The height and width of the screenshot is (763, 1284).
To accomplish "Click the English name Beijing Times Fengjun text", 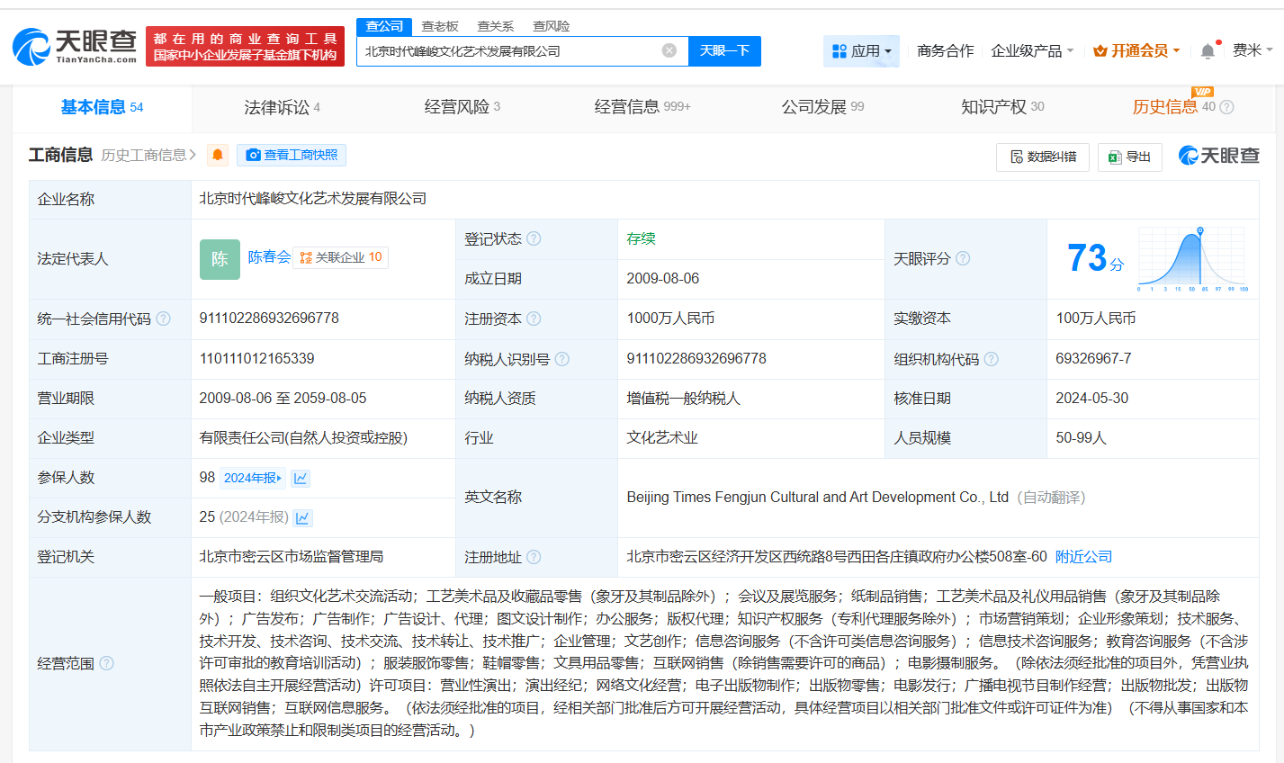I will click(x=817, y=498).
